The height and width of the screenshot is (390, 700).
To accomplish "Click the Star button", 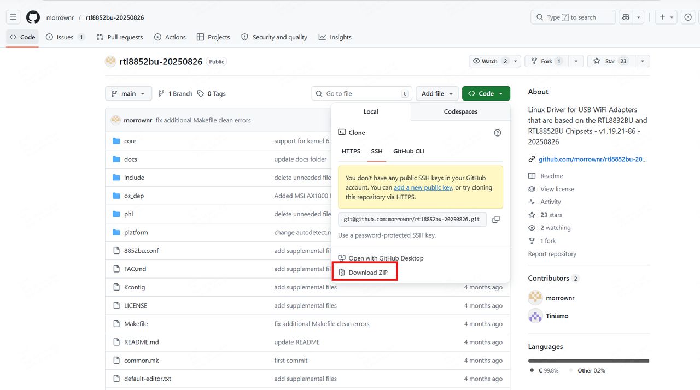I will (x=610, y=61).
